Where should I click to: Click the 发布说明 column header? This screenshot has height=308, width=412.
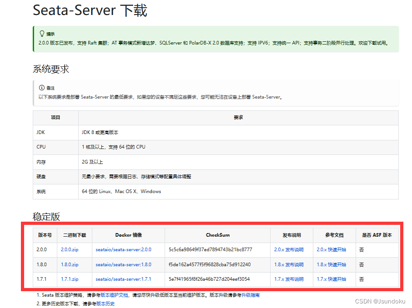291,235
